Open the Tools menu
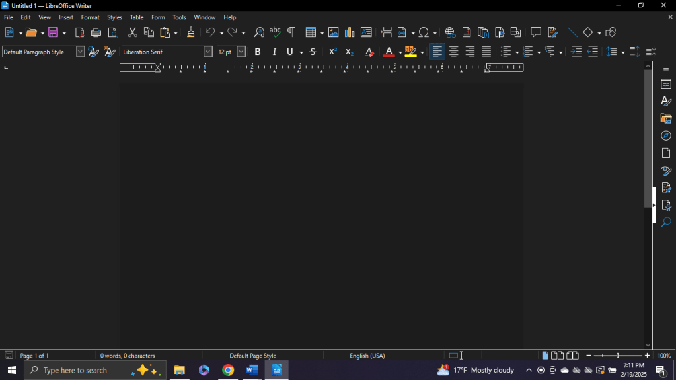Screen dimensions: 676x380 pos(179,17)
